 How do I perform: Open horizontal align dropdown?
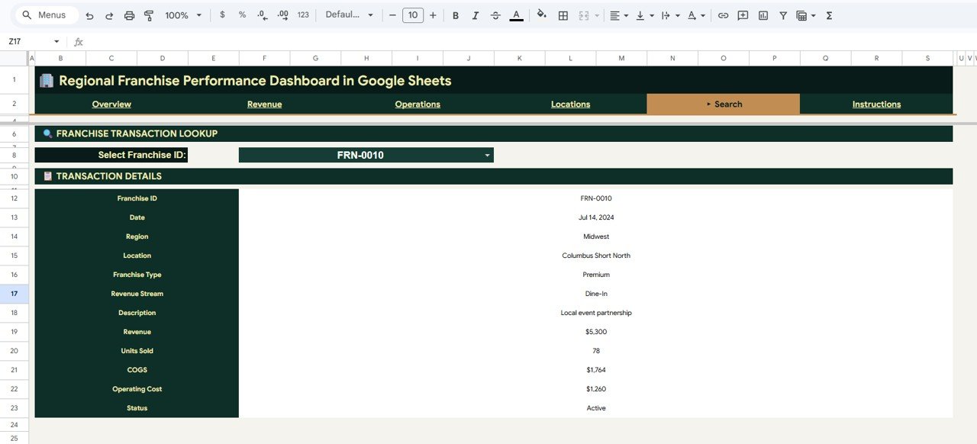[x=619, y=15]
